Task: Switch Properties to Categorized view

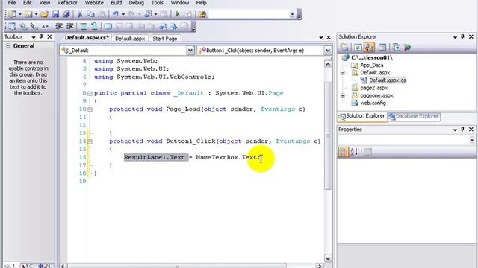Action: 344,152
